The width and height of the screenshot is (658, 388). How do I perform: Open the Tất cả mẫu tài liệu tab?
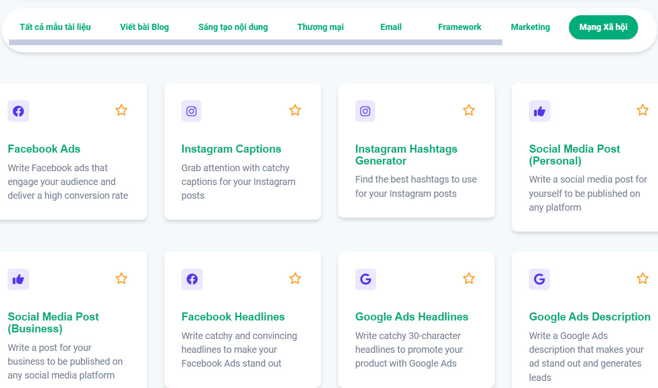pyautogui.click(x=55, y=27)
